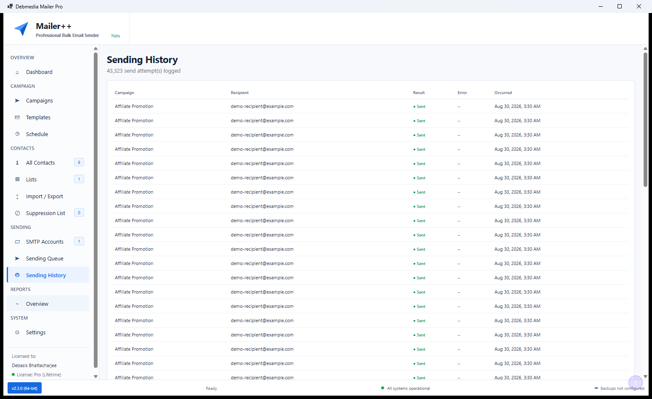This screenshot has width=652, height=399.
Task: Click the sidebar scrollbar down arrow
Action: pos(95,376)
